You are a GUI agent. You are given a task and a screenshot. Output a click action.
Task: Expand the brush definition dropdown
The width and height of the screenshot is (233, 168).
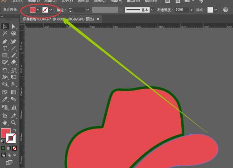coord(152,10)
